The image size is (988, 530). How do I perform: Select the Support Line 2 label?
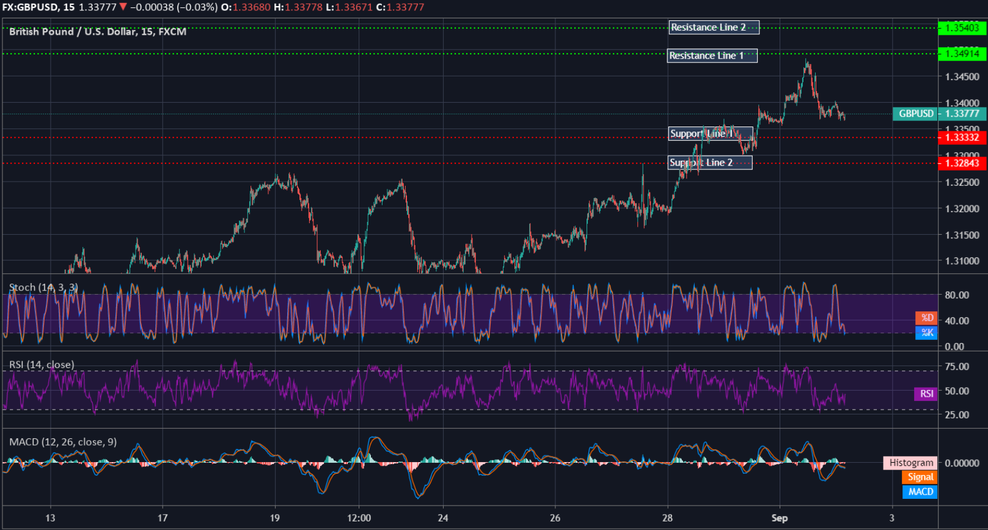[710, 163]
